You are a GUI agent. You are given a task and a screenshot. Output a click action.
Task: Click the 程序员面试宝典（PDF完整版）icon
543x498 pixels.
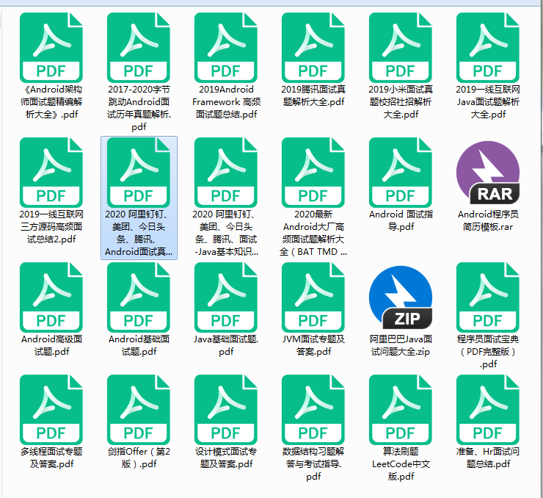[x=487, y=297]
